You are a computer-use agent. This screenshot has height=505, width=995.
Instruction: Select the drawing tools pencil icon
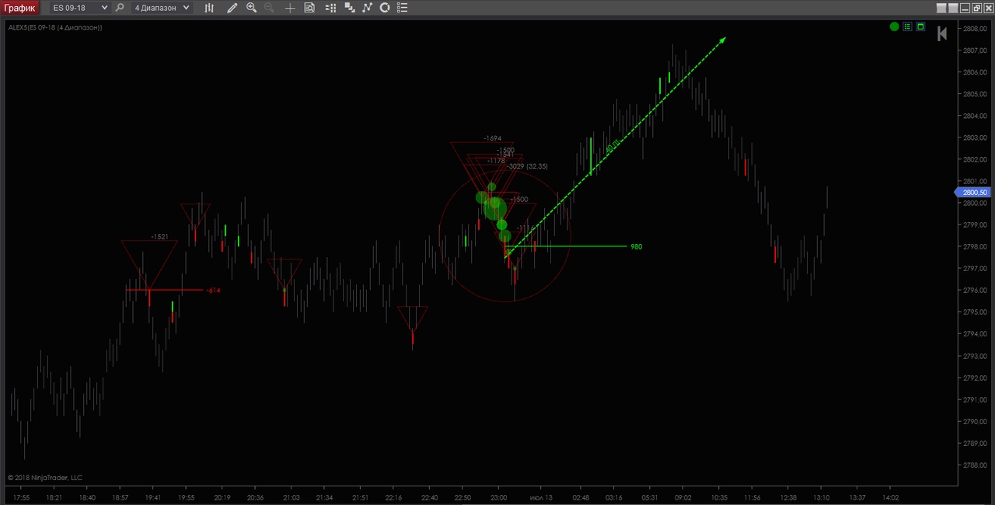232,8
